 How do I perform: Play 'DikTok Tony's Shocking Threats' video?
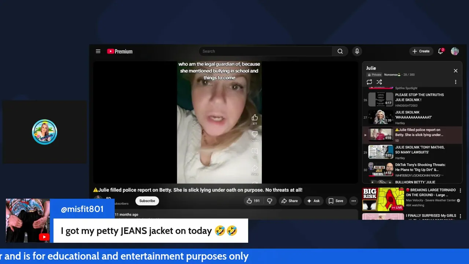[x=412, y=170]
